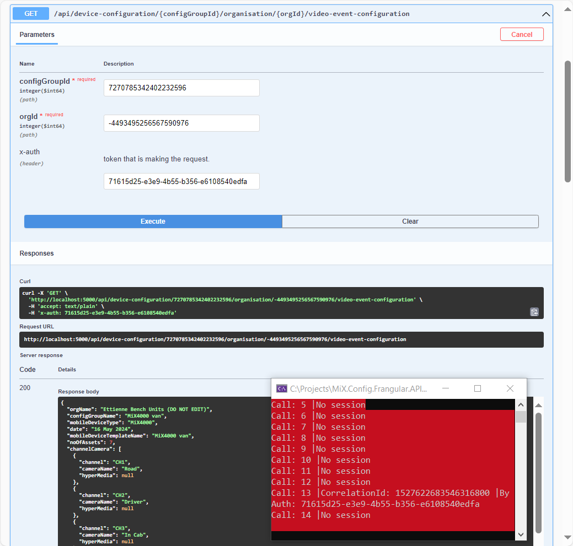Click the console window's command prompt icon
The width and height of the screenshot is (573, 546).
[281, 388]
